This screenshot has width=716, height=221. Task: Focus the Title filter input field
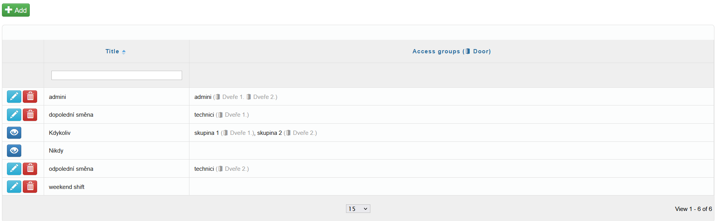point(116,75)
